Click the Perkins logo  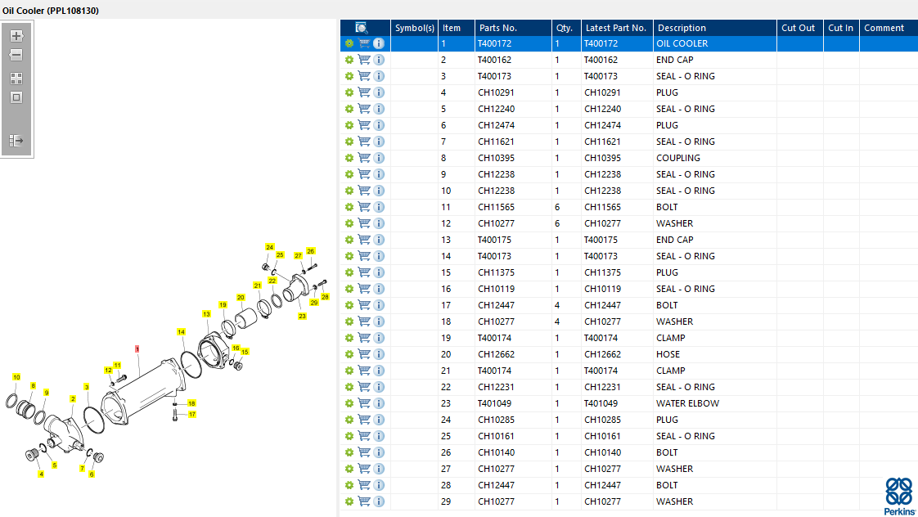899,496
